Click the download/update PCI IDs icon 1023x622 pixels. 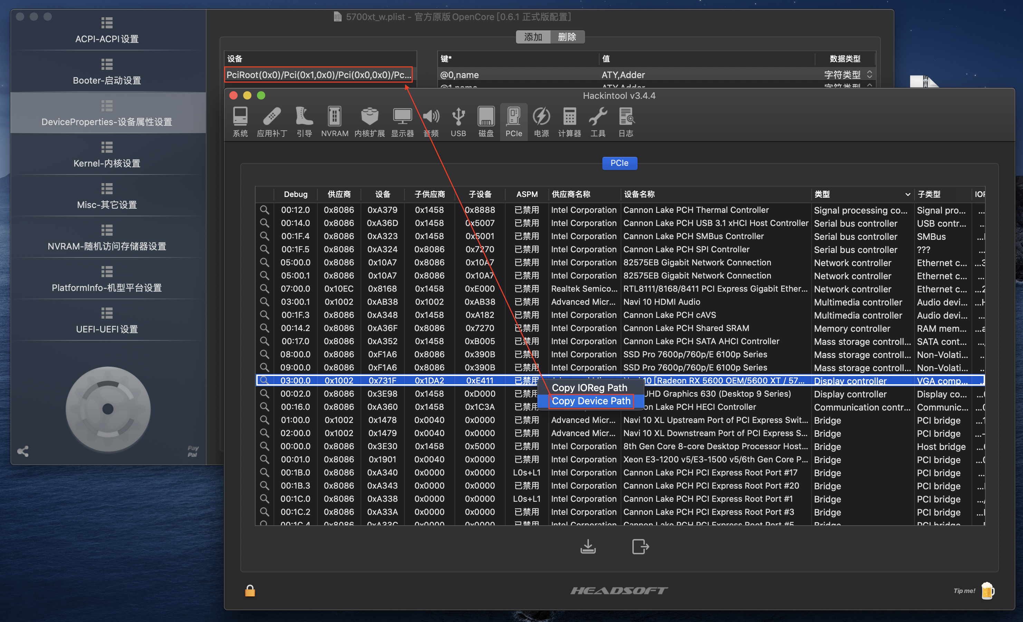[x=588, y=546]
